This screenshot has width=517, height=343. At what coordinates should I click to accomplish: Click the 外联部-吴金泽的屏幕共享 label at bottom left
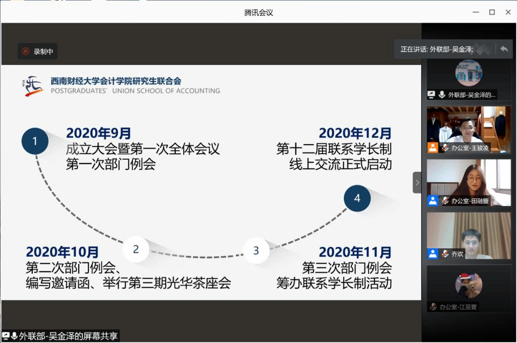(x=68, y=336)
